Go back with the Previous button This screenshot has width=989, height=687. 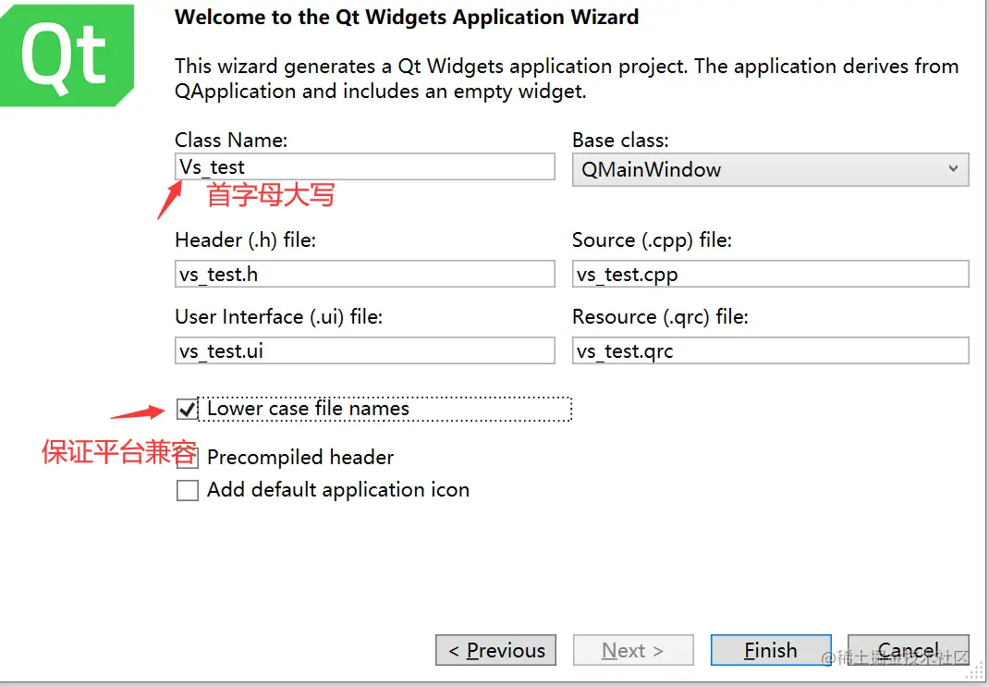[x=496, y=650]
